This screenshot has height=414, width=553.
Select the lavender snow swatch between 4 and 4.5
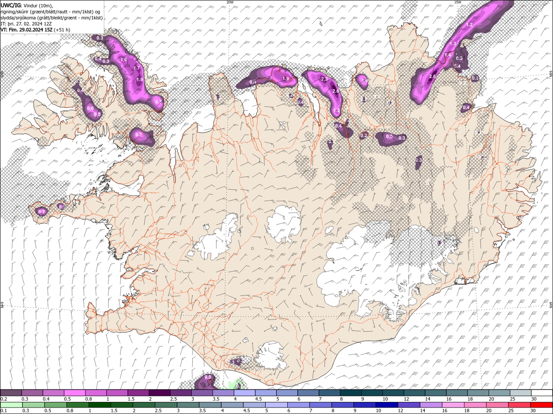click(x=244, y=393)
